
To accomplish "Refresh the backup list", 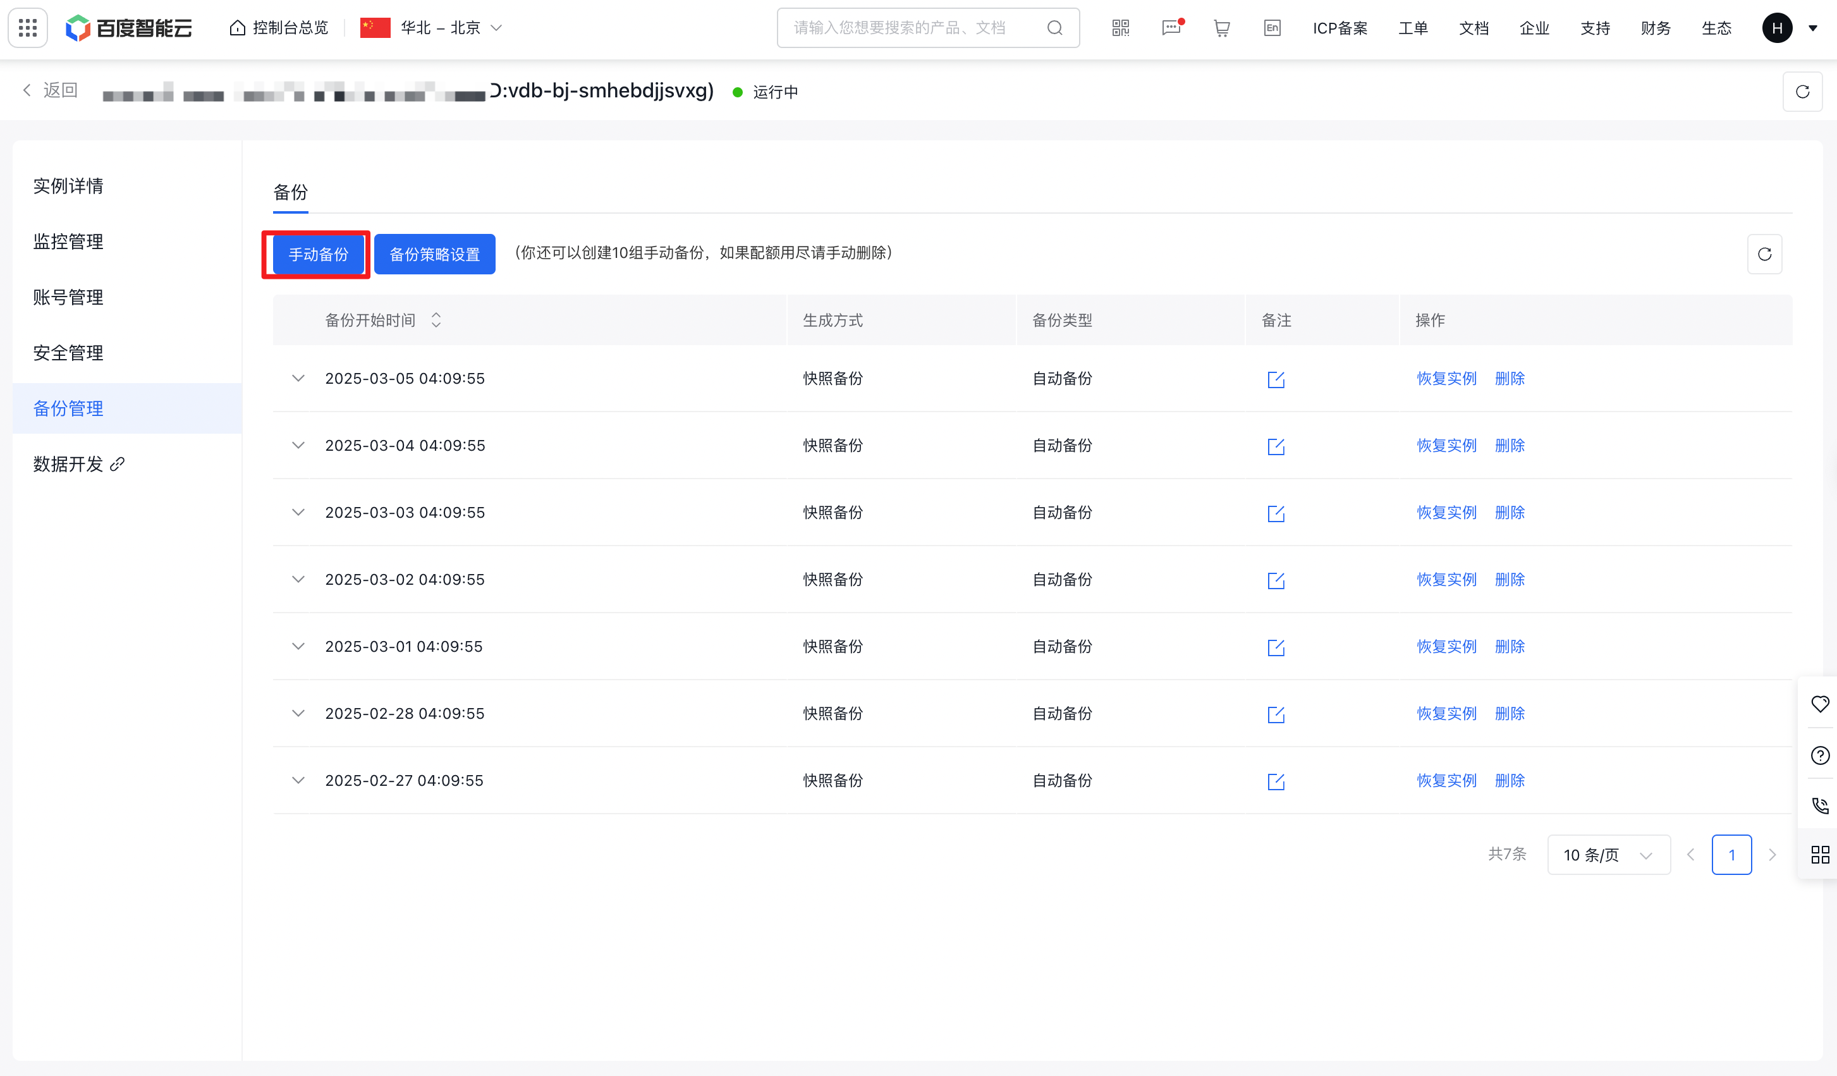I will 1765,254.
